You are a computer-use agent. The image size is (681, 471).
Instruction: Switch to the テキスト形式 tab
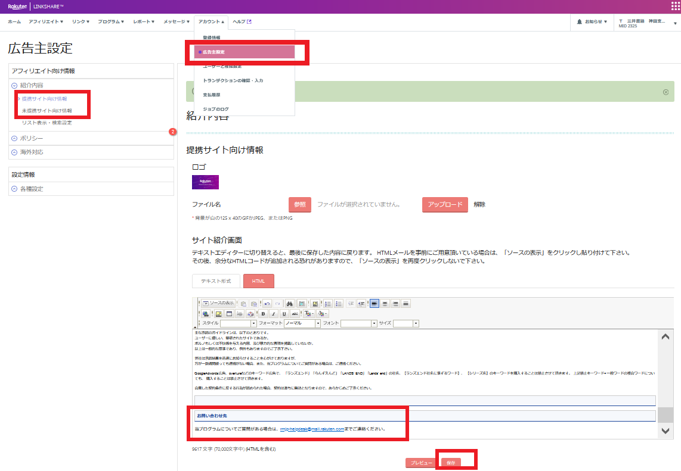coord(216,281)
